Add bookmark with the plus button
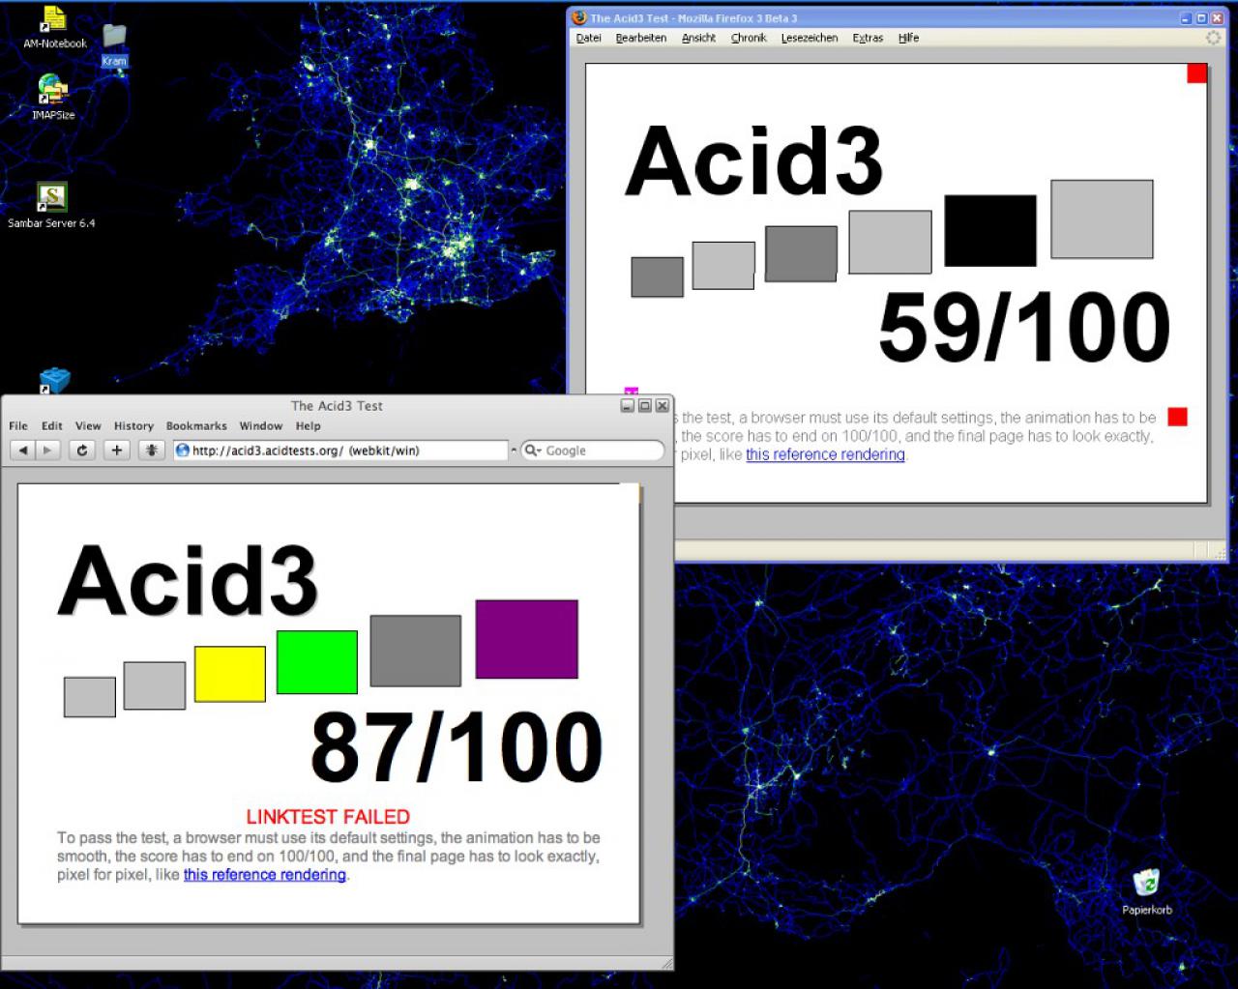Screen dimensions: 1238x989 (117, 450)
